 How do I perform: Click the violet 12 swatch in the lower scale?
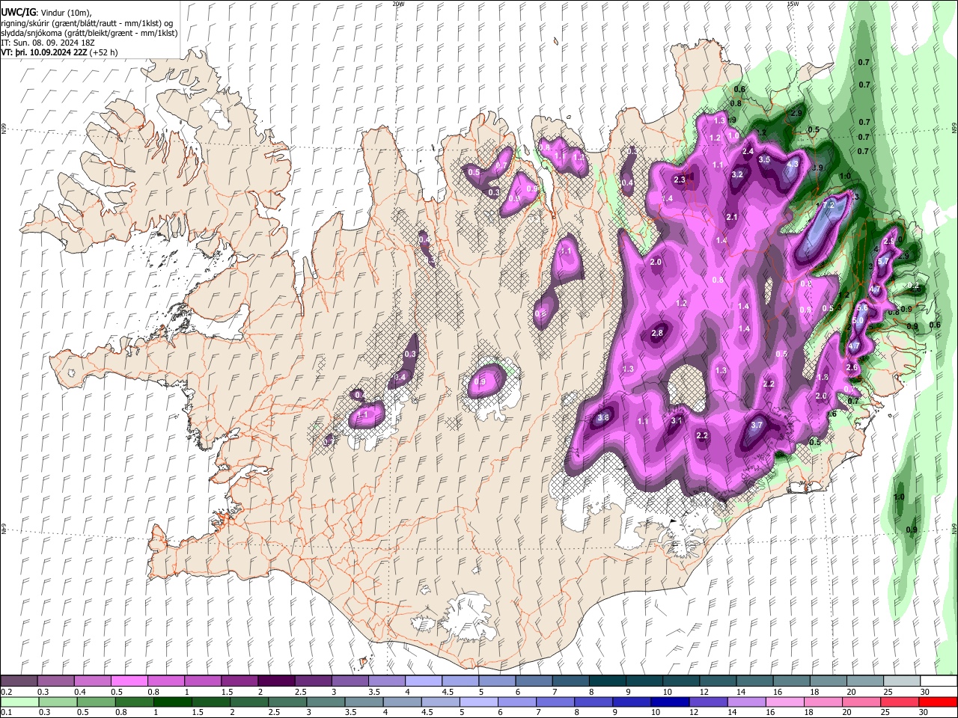click(x=707, y=702)
